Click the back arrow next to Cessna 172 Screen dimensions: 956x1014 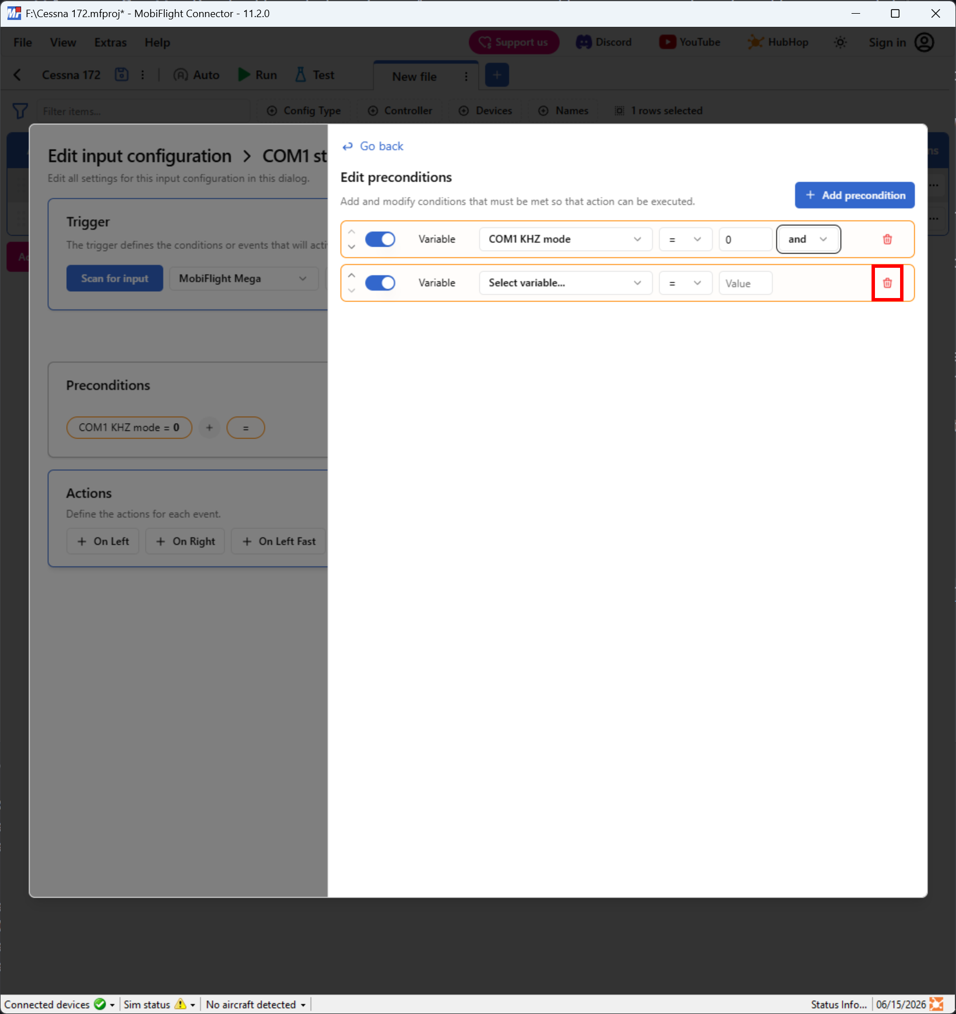pos(17,75)
